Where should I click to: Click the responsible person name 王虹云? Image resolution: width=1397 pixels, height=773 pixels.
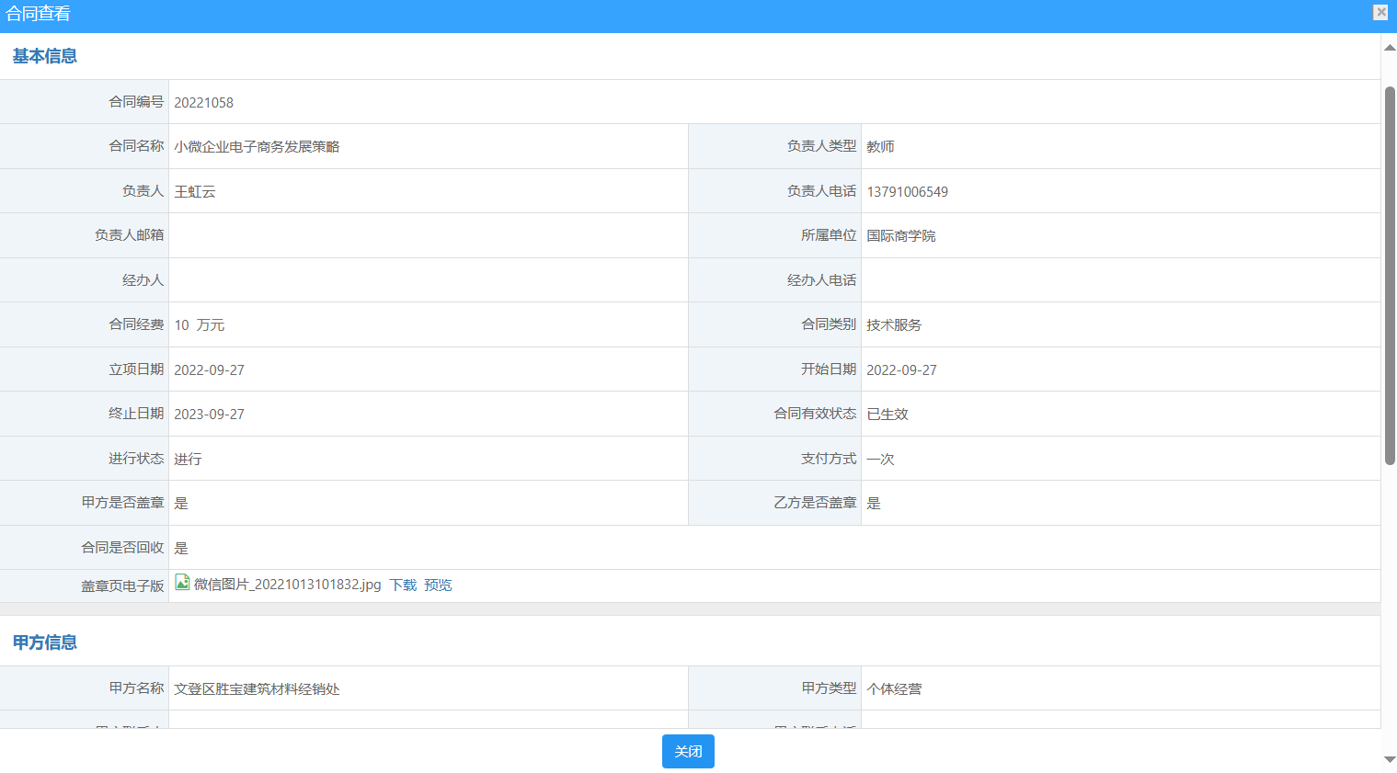[195, 192]
